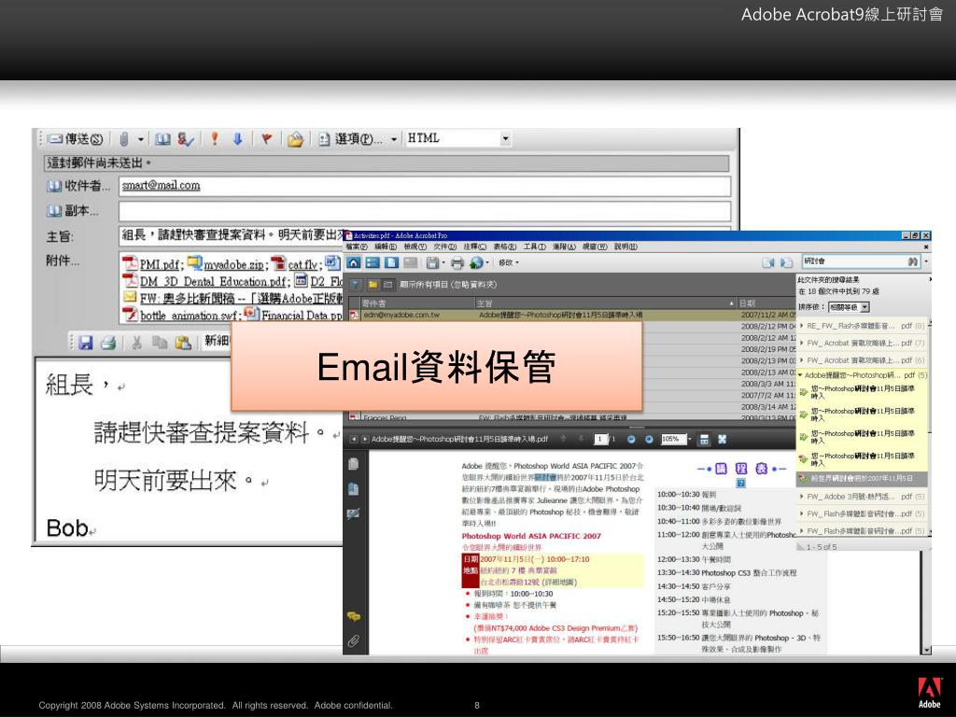Viewport: 956px width, 717px height.
Task: Click the document scrollbar down arrow in Acrobat
Action: tap(926, 650)
